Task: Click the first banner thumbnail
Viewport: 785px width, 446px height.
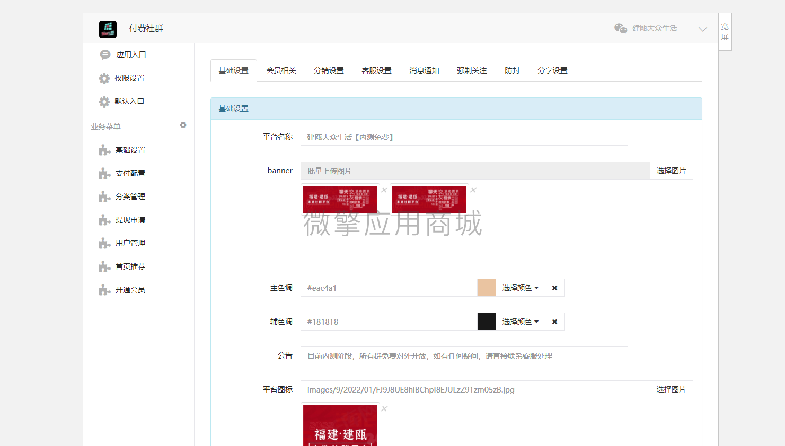Action: (340, 199)
